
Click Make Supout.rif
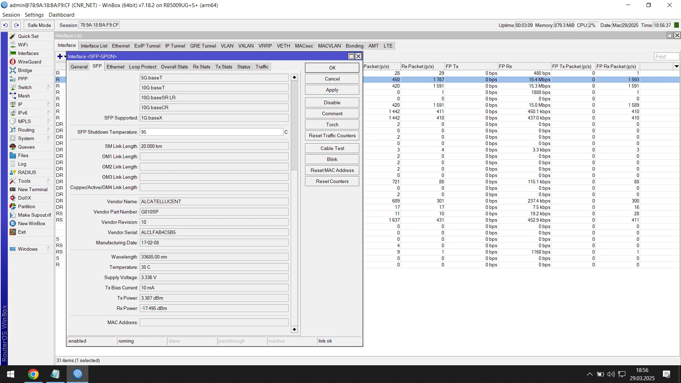click(34, 215)
